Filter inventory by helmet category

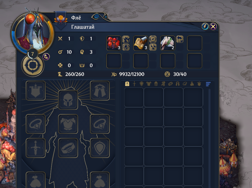(x=156, y=84)
